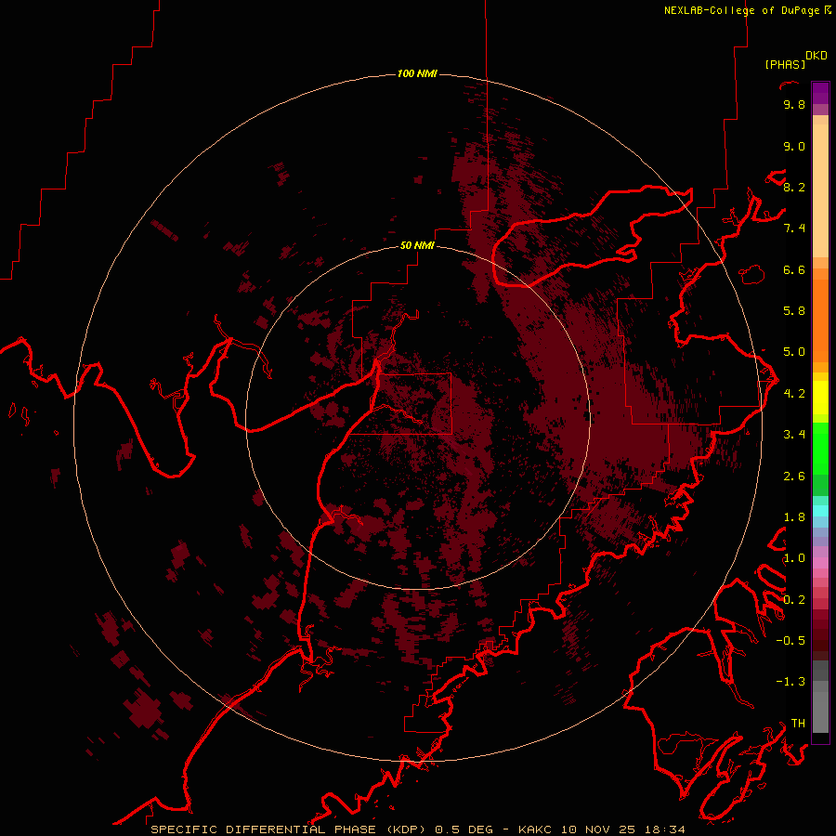Click the 4.2 scale value
This screenshot has height=836, width=836.
click(x=794, y=394)
